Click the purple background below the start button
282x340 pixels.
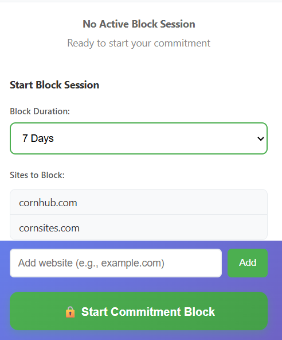(x=139, y=335)
